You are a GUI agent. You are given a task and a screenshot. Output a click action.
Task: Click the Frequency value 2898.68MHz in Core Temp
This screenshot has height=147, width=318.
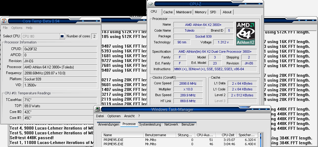[60, 73]
